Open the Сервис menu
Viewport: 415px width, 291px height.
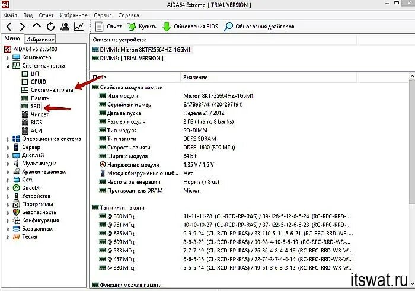click(103, 15)
